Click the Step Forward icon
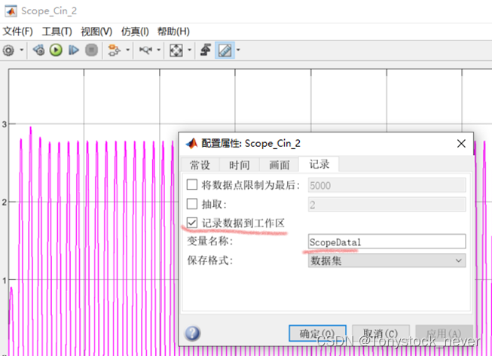492x356 pixels. pos(73,50)
